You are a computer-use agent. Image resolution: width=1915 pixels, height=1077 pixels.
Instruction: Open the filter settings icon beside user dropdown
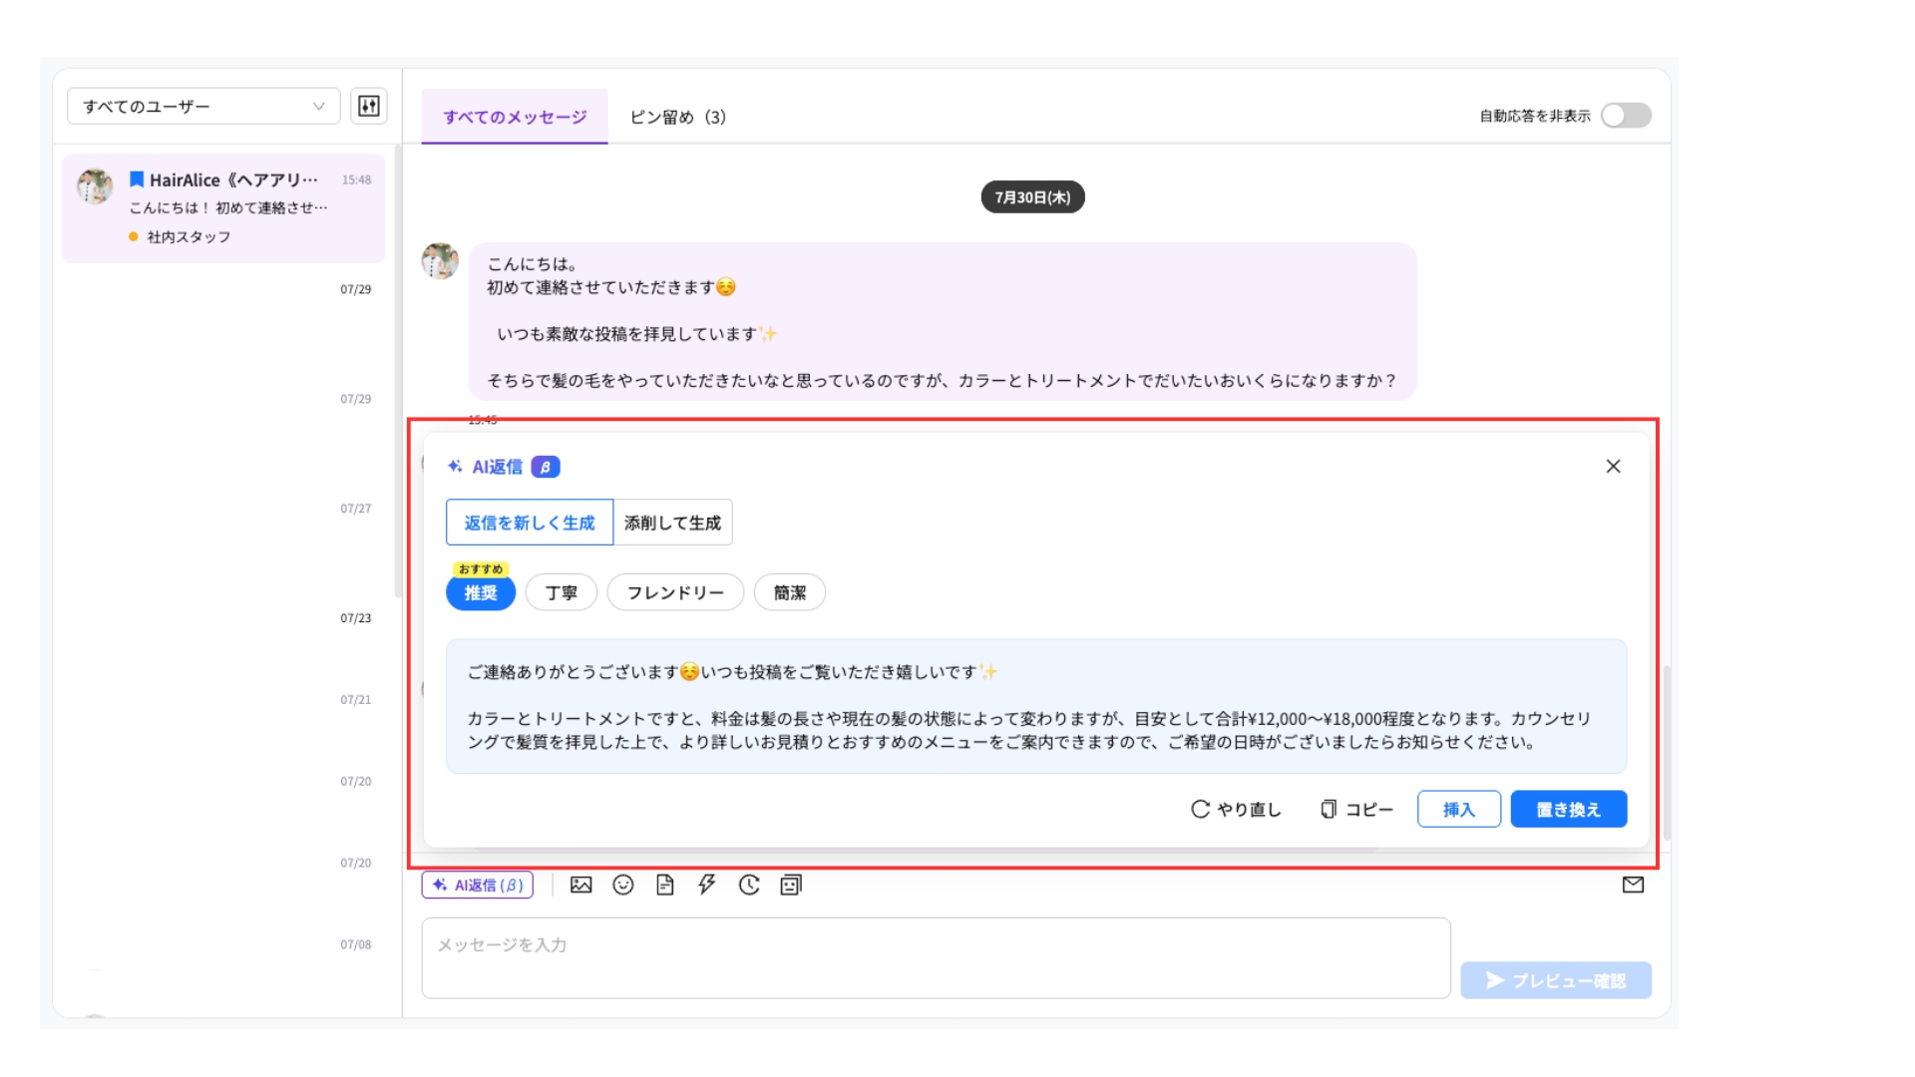coord(369,106)
